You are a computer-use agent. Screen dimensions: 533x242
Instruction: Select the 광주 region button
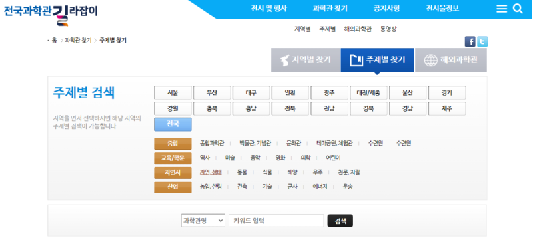pyautogui.click(x=329, y=92)
